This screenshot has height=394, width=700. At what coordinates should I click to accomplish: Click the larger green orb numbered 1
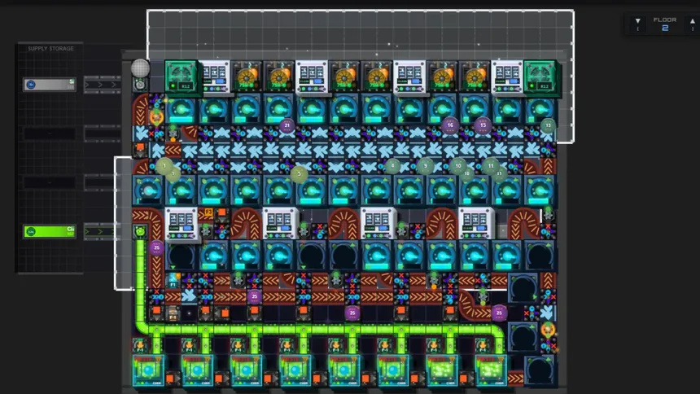pyautogui.click(x=164, y=166)
